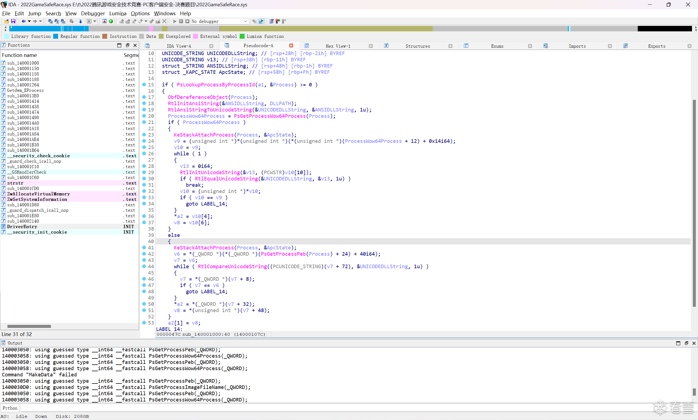
Task: Click the red warning triangle icon
Action: 104,21
